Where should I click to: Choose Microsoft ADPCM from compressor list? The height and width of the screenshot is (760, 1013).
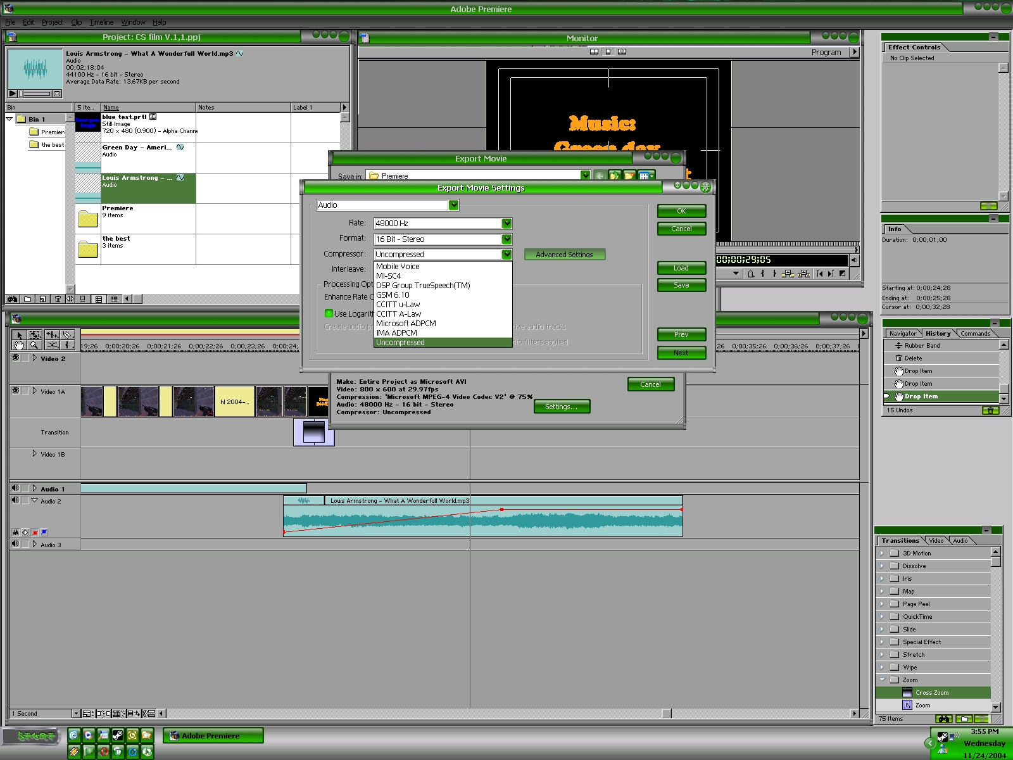click(x=443, y=324)
